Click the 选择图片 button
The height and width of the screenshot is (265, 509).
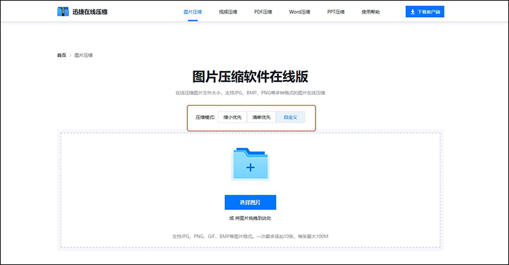click(250, 203)
